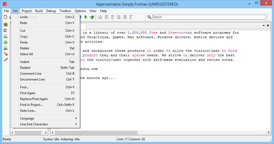Open the Toolbox menu

pyautogui.click(x=65, y=11)
